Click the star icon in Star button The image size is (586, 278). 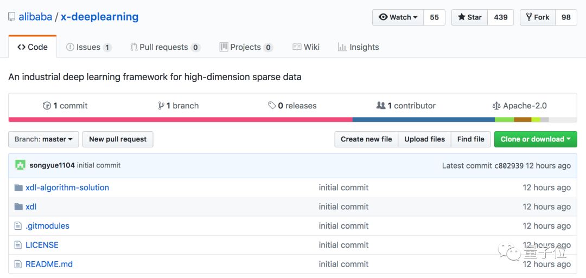(x=462, y=17)
